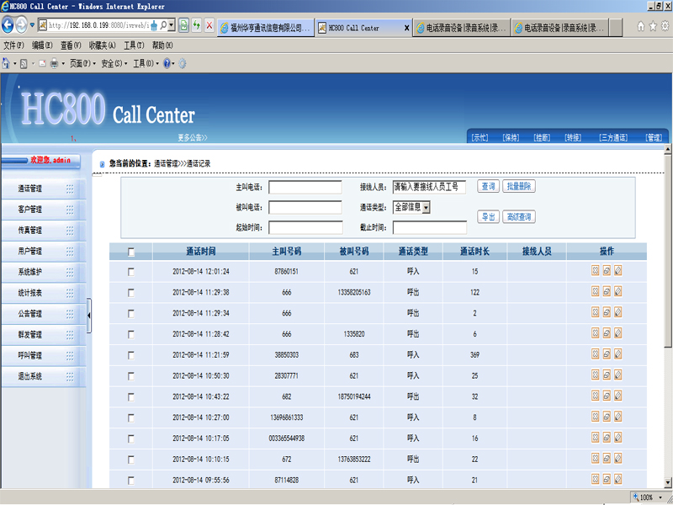Open the 100% zoom level dropdown
This screenshot has width=673, height=505.
click(661, 497)
